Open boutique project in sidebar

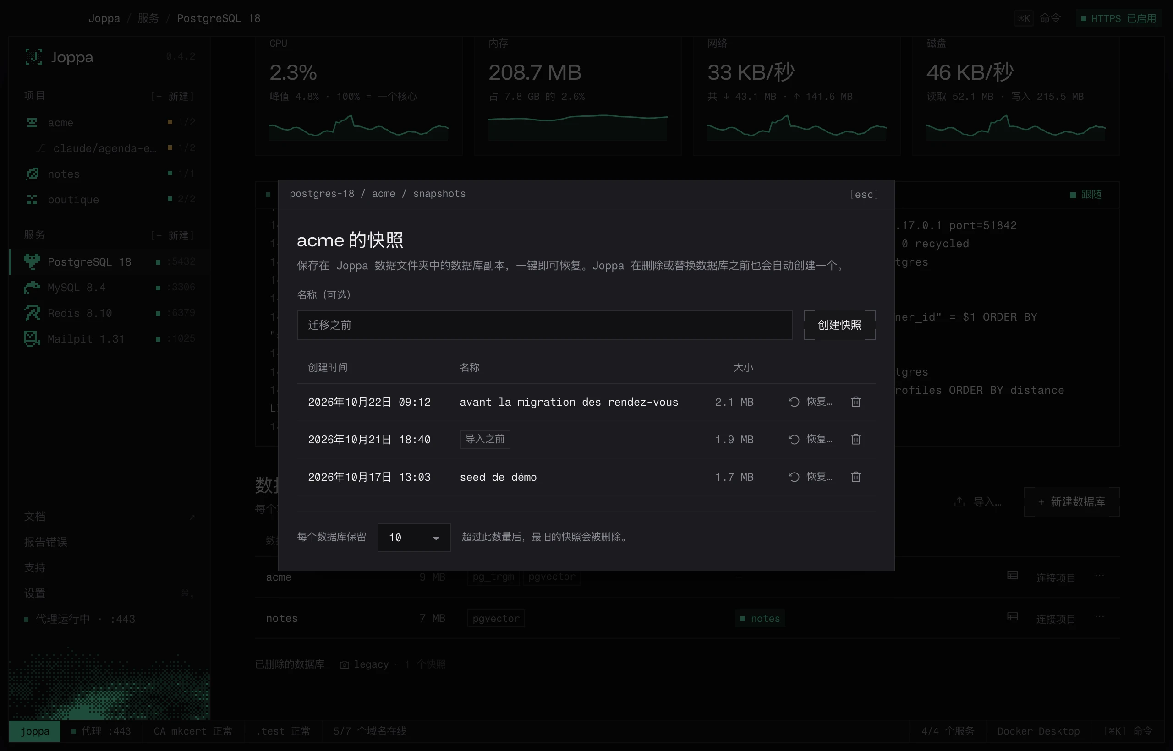click(x=110, y=200)
